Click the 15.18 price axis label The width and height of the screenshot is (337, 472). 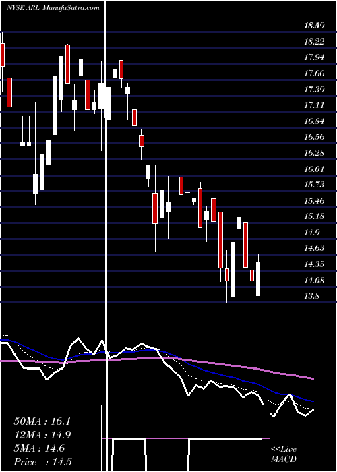314,216
